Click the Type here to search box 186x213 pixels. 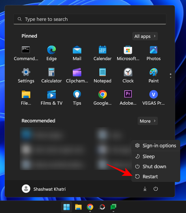point(90,19)
